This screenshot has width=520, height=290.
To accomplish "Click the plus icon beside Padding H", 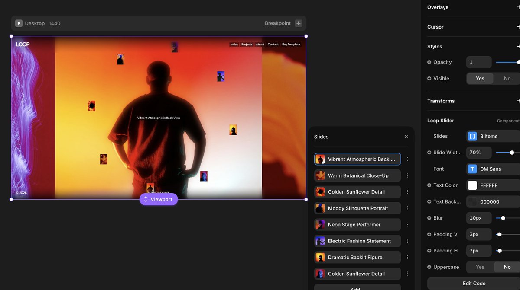I will (429, 251).
